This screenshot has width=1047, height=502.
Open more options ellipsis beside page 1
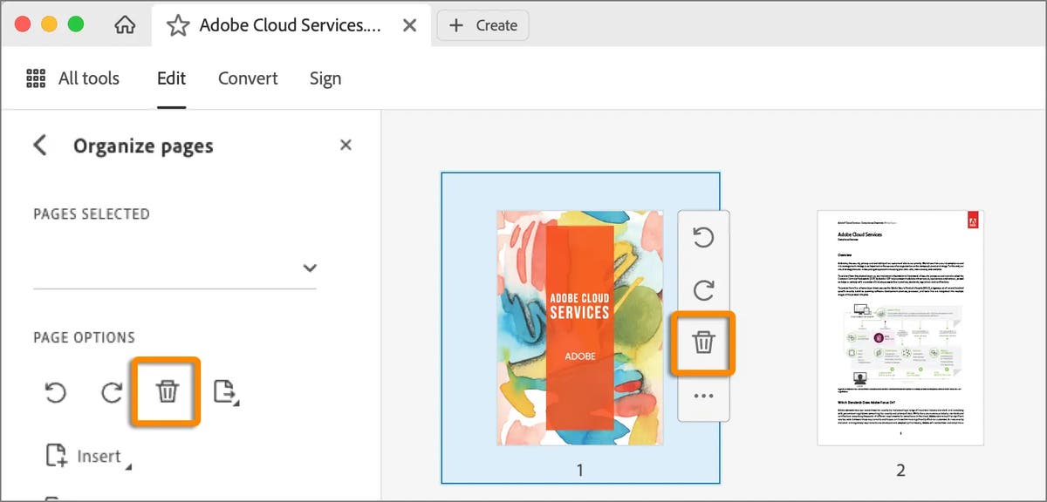pyautogui.click(x=703, y=397)
